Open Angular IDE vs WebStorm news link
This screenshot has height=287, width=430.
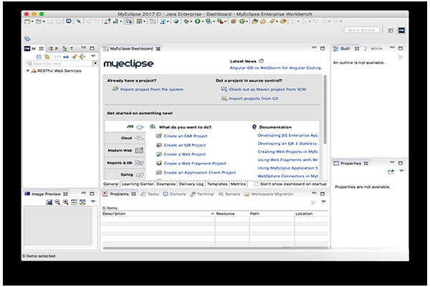point(276,68)
